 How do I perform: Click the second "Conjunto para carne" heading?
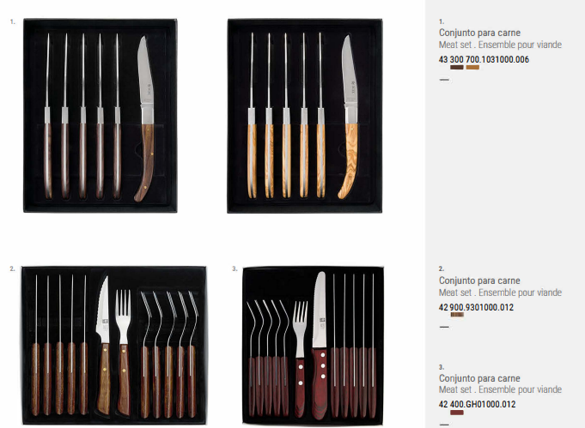tap(479, 280)
